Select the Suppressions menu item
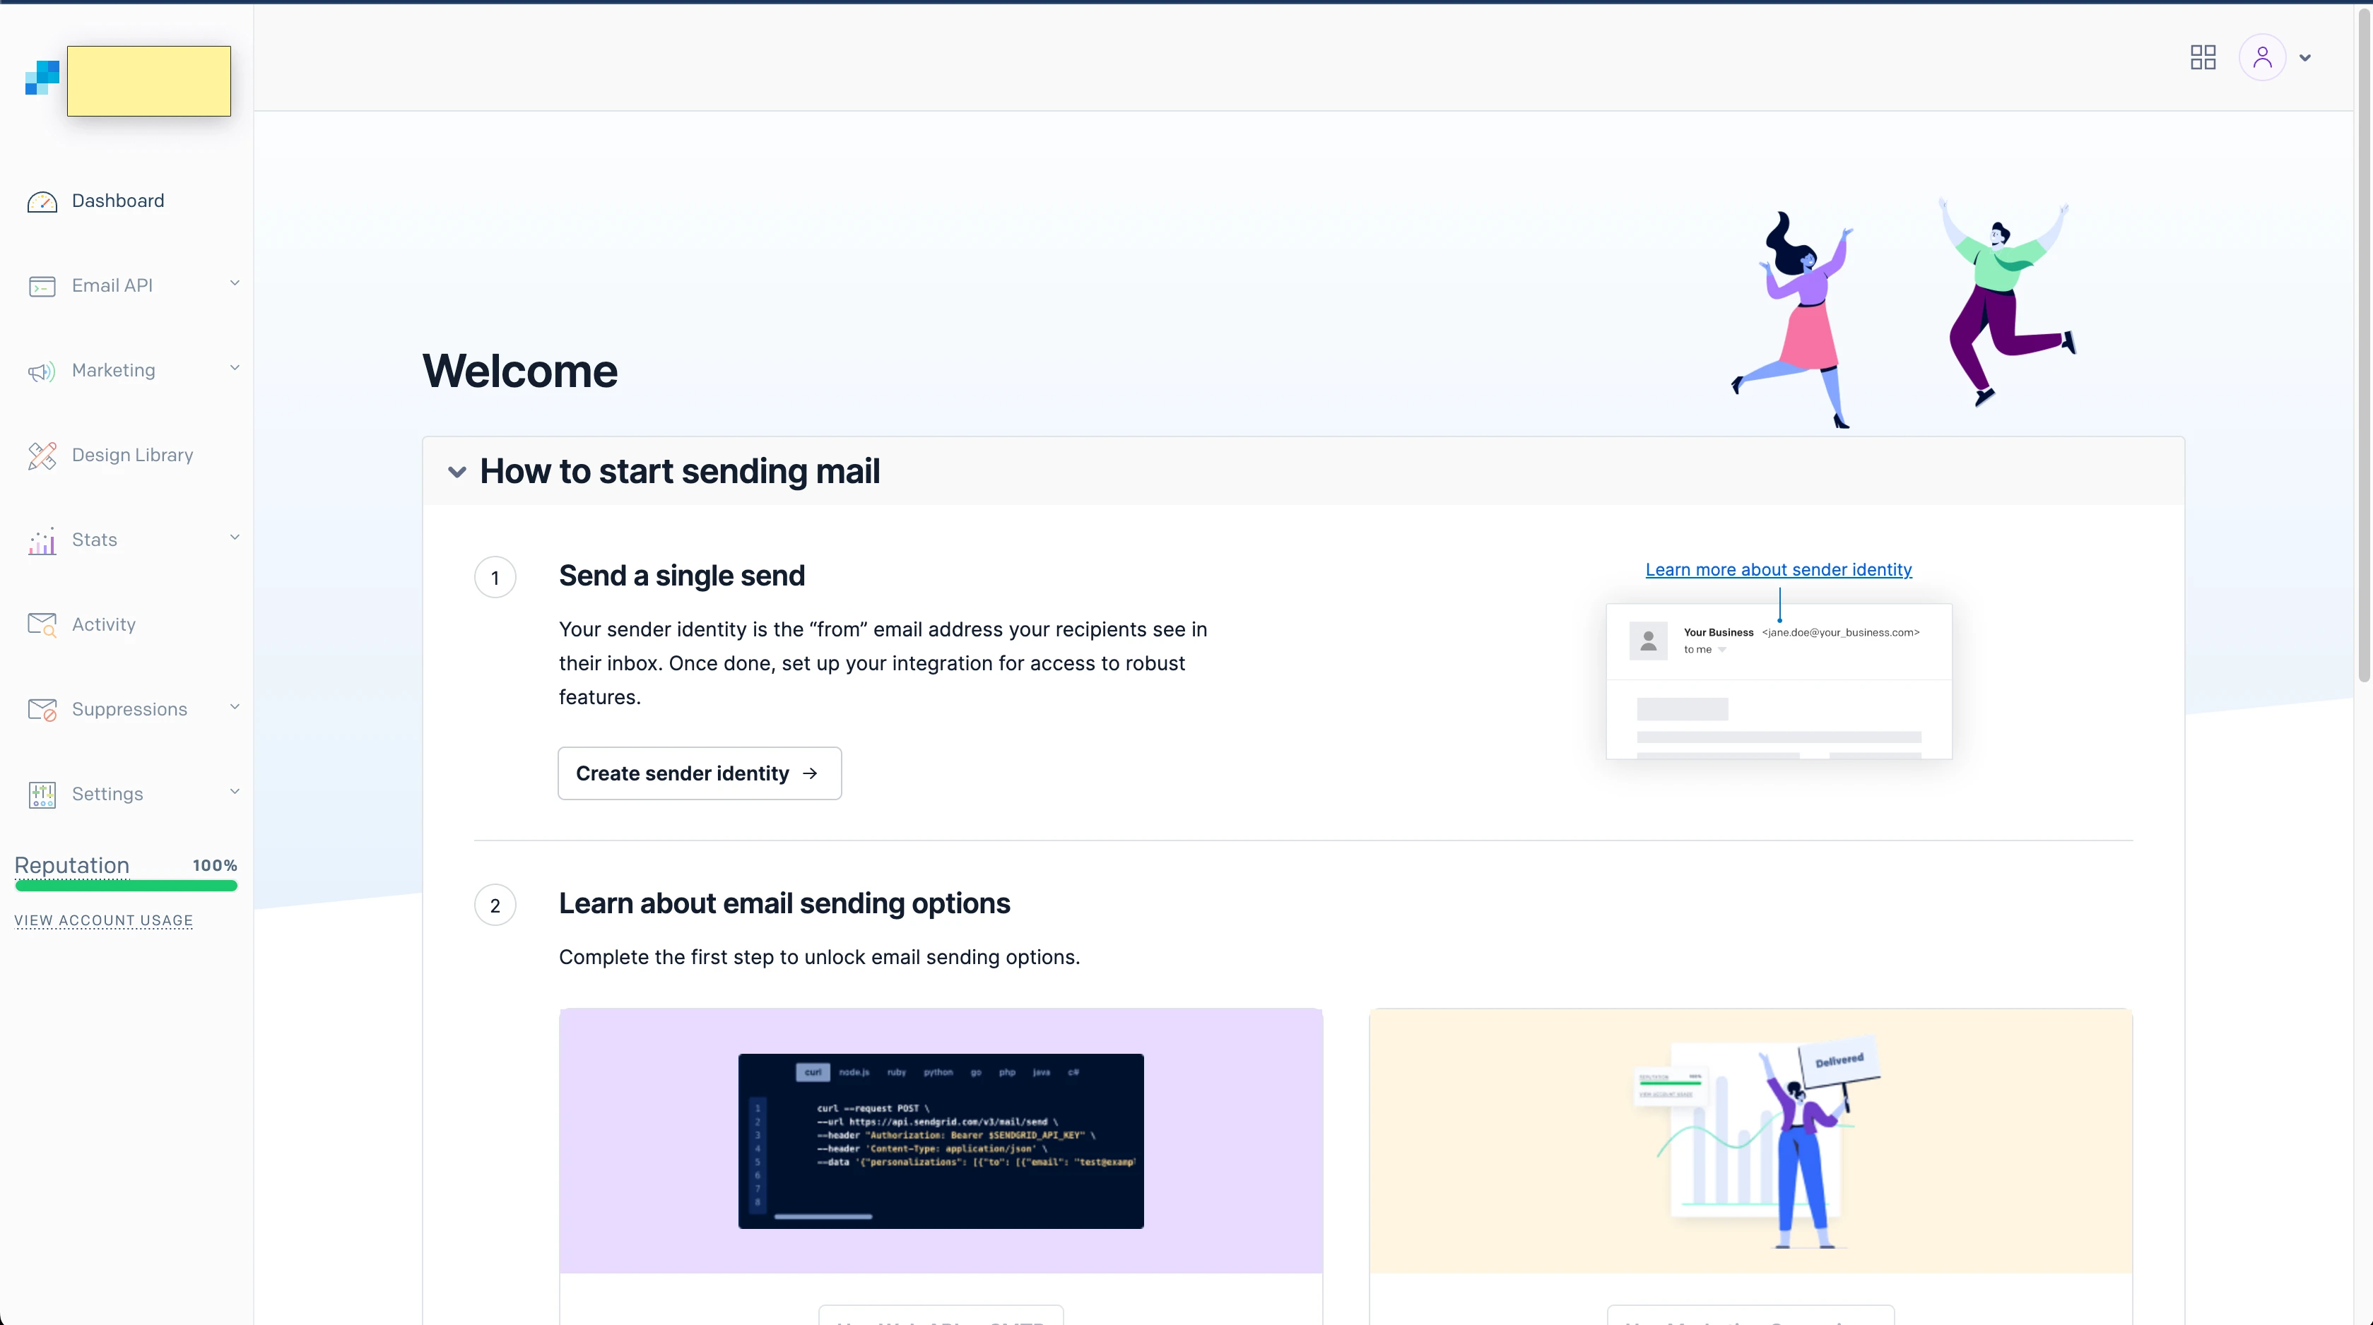Image resolution: width=2373 pixels, height=1325 pixels. (129, 709)
